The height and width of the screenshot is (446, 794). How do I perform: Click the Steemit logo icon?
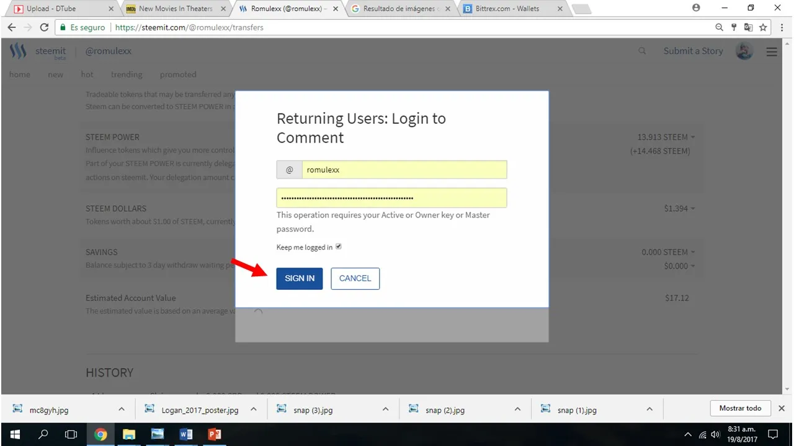click(18, 51)
